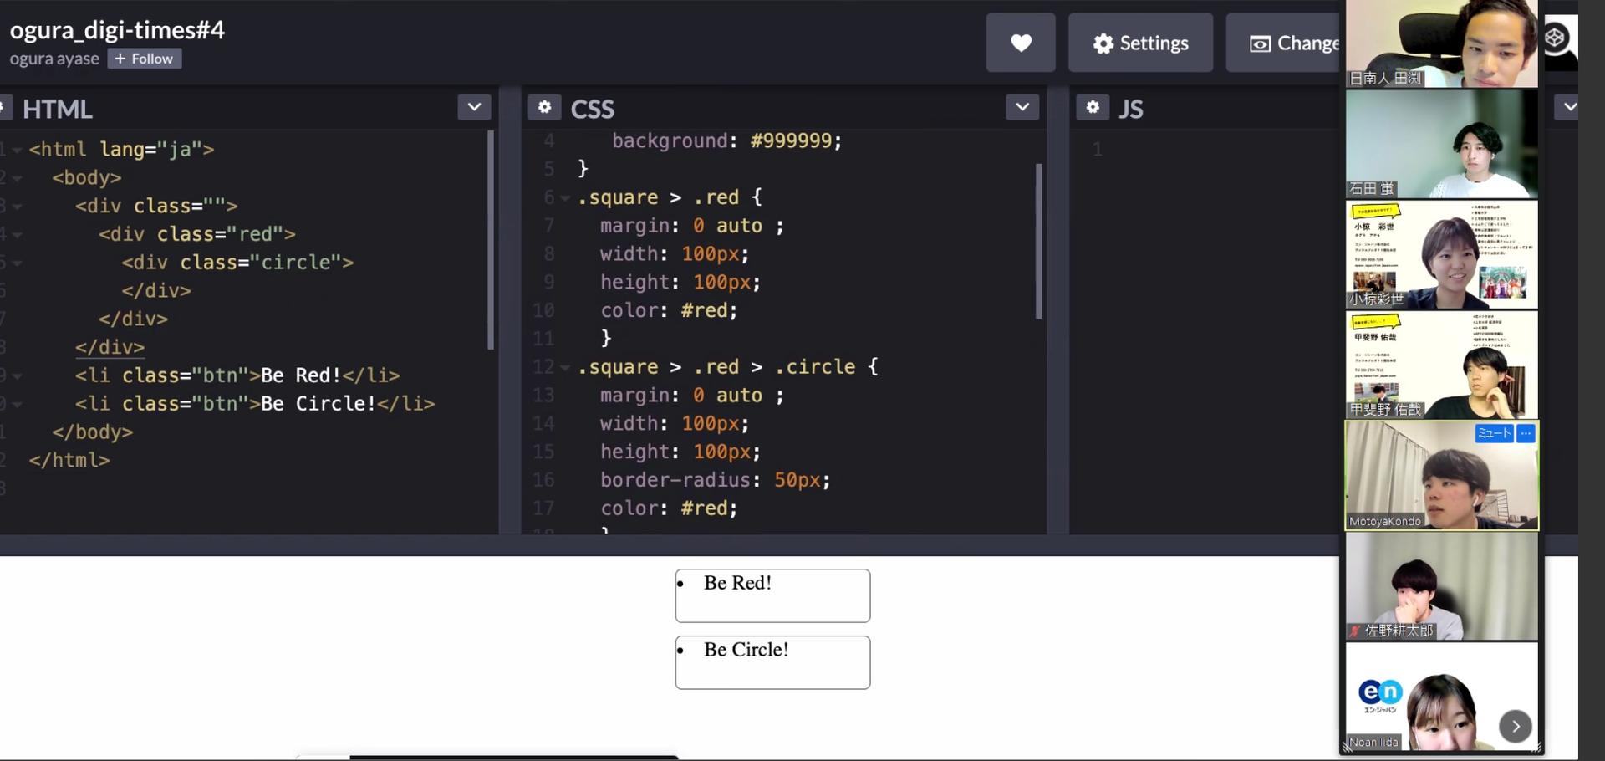1605x761 pixels.
Task: Open the CSS panel dropdown chevron
Action: coord(1022,107)
